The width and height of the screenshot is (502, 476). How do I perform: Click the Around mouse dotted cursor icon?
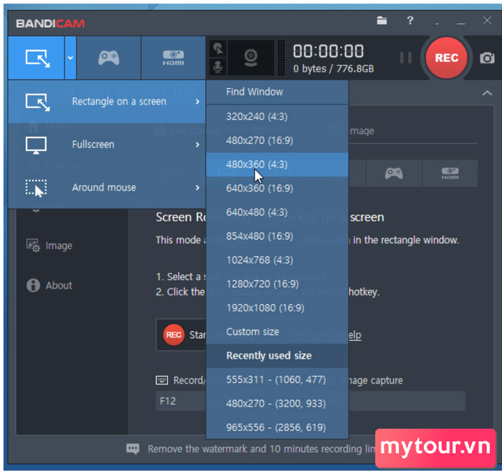36,188
